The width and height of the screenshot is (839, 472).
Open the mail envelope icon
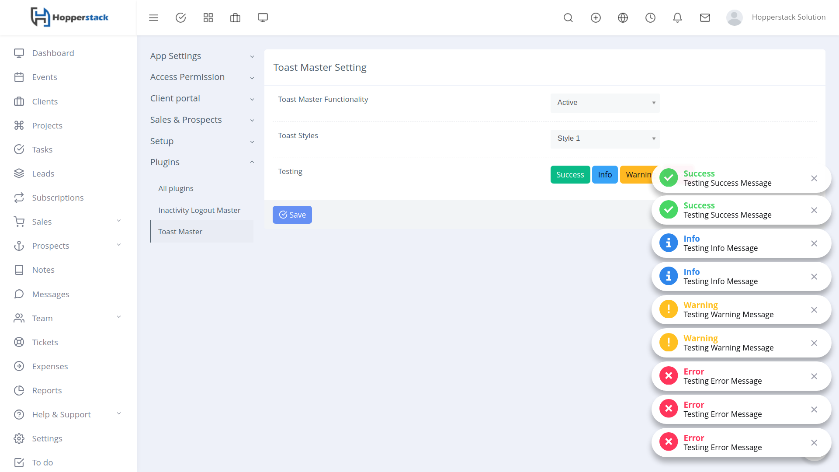tap(705, 17)
